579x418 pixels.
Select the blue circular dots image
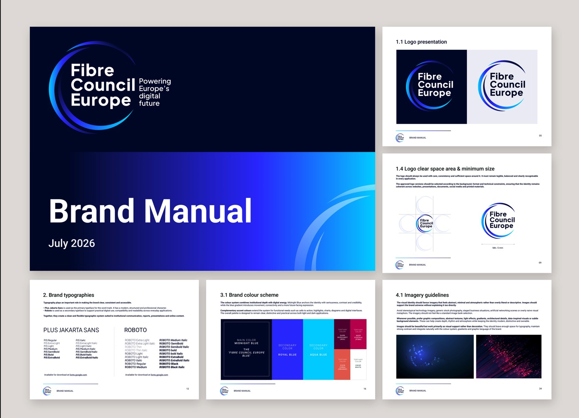pos(435,356)
